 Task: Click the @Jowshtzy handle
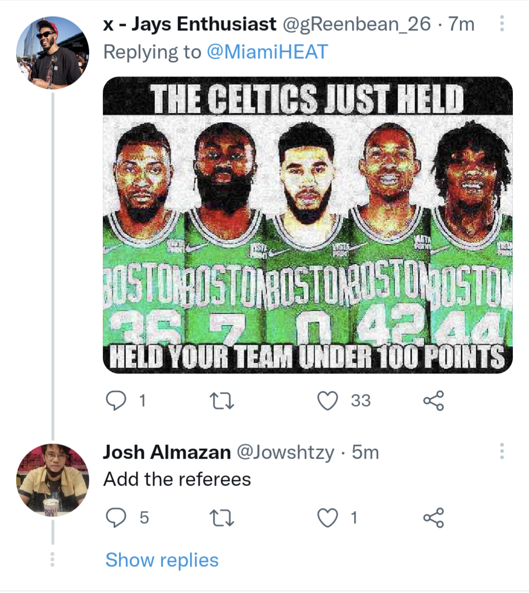pos(285,452)
